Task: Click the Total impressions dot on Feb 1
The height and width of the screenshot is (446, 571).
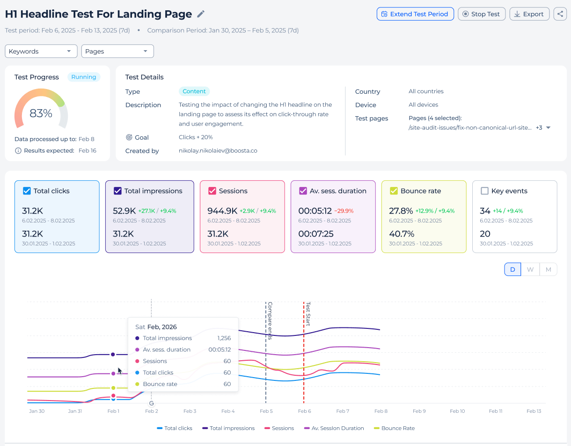Action: click(x=113, y=355)
